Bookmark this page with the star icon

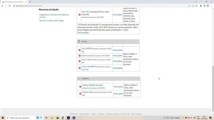click(x=196, y=6)
